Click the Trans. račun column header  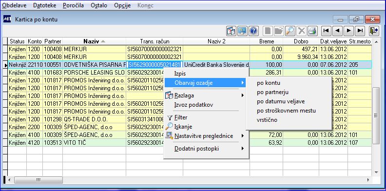(x=154, y=41)
